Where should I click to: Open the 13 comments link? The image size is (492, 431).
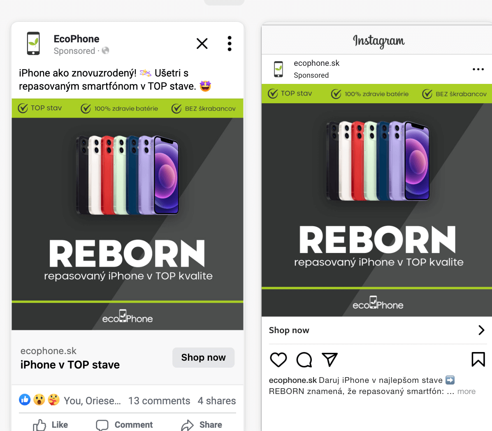click(159, 401)
